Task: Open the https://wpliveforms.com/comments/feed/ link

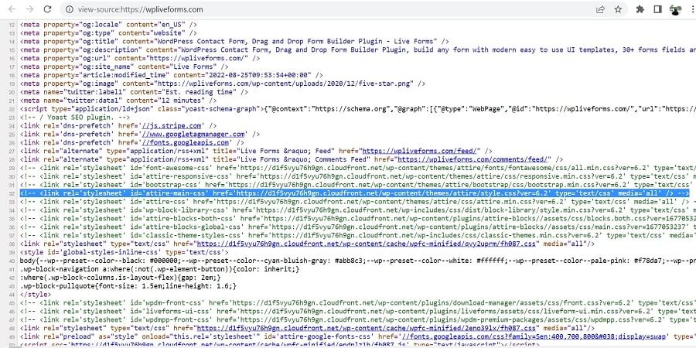Action: 474,159
